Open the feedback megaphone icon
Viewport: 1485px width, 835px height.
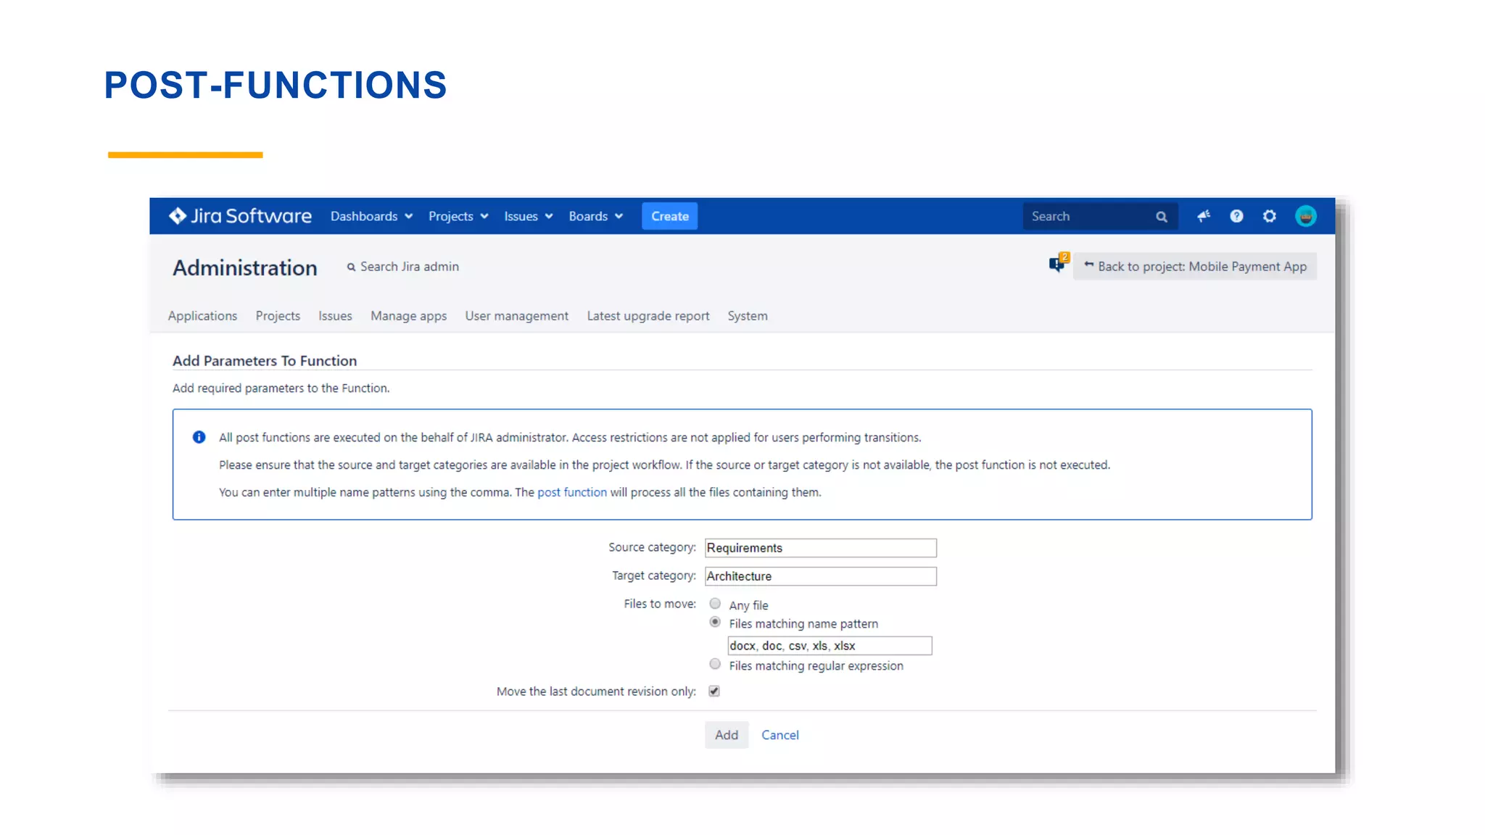(x=1204, y=216)
